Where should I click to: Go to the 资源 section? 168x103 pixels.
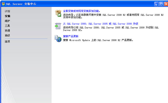(x=7, y=31)
